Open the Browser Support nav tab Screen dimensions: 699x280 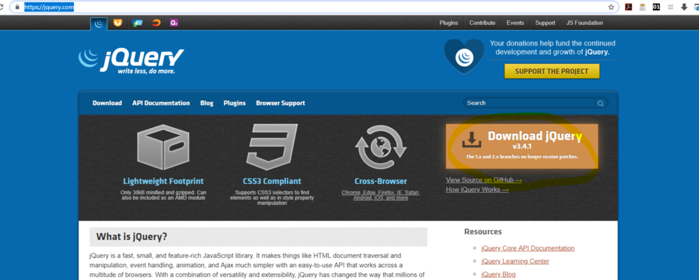[x=280, y=103]
